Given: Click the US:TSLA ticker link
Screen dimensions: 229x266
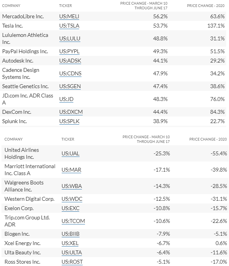Looking at the screenshot, I should (69, 26).
